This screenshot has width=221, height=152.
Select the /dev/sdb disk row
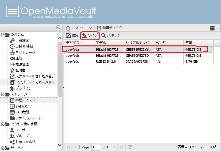click(139, 56)
